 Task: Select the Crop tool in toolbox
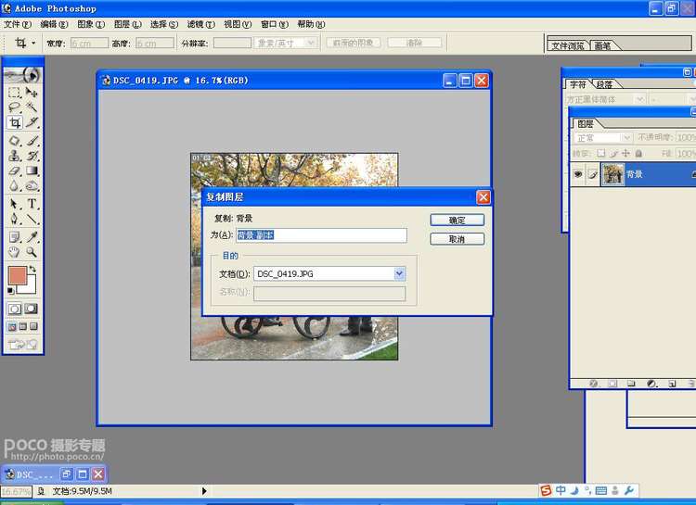pos(14,122)
